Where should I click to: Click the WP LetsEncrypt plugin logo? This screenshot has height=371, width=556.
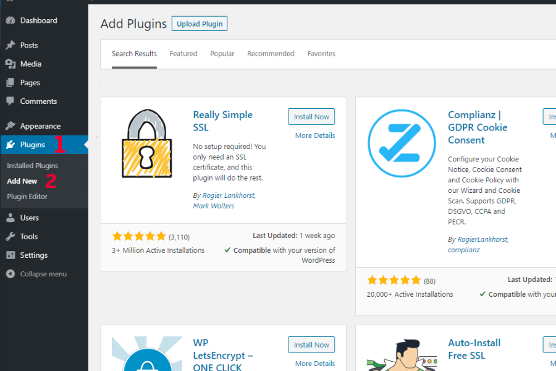(x=147, y=354)
